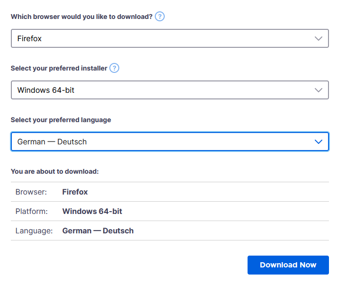
Task: Click the "Browser:" label in the summary
Action: [x=31, y=192]
